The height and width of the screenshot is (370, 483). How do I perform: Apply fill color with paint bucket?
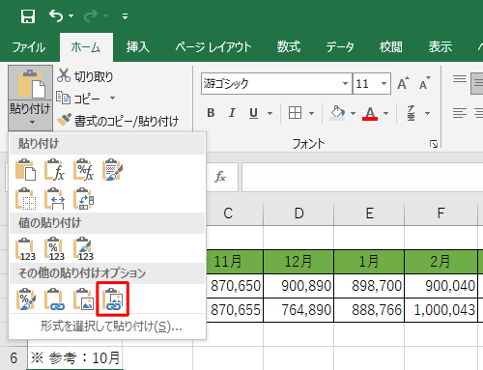coord(337,113)
